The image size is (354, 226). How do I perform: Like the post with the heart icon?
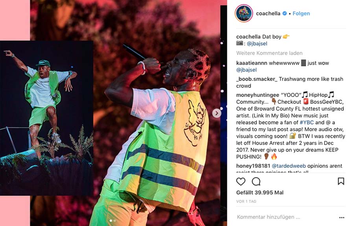[x=241, y=182]
